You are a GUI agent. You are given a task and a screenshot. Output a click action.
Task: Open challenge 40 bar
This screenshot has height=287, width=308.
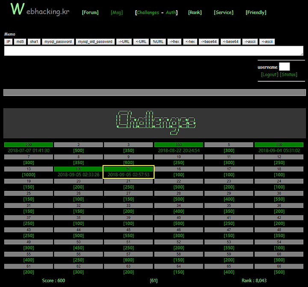tap(179, 218)
